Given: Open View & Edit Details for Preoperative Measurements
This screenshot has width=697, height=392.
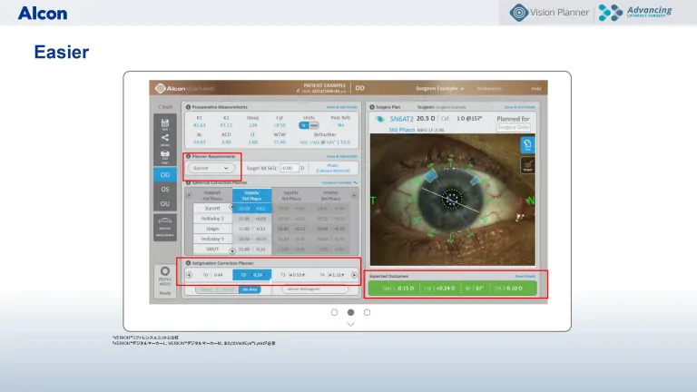Looking at the screenshot, I should pos(341,107).
